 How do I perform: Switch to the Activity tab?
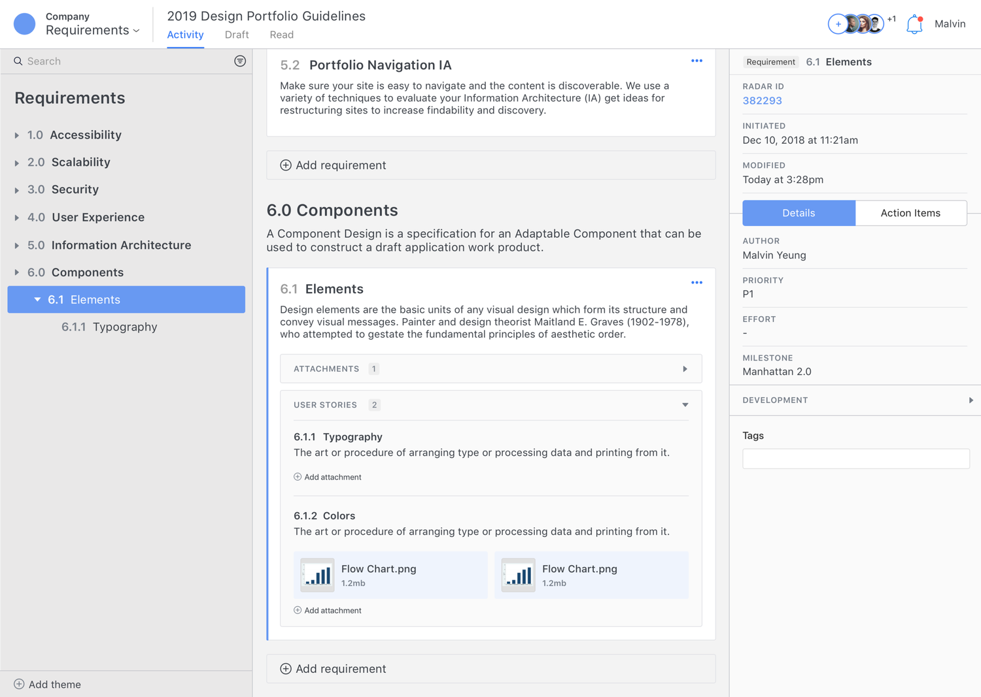click(x=185, y=35)
